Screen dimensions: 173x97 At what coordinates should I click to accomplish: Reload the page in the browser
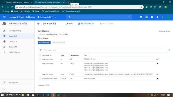click(x=12, y=7)
